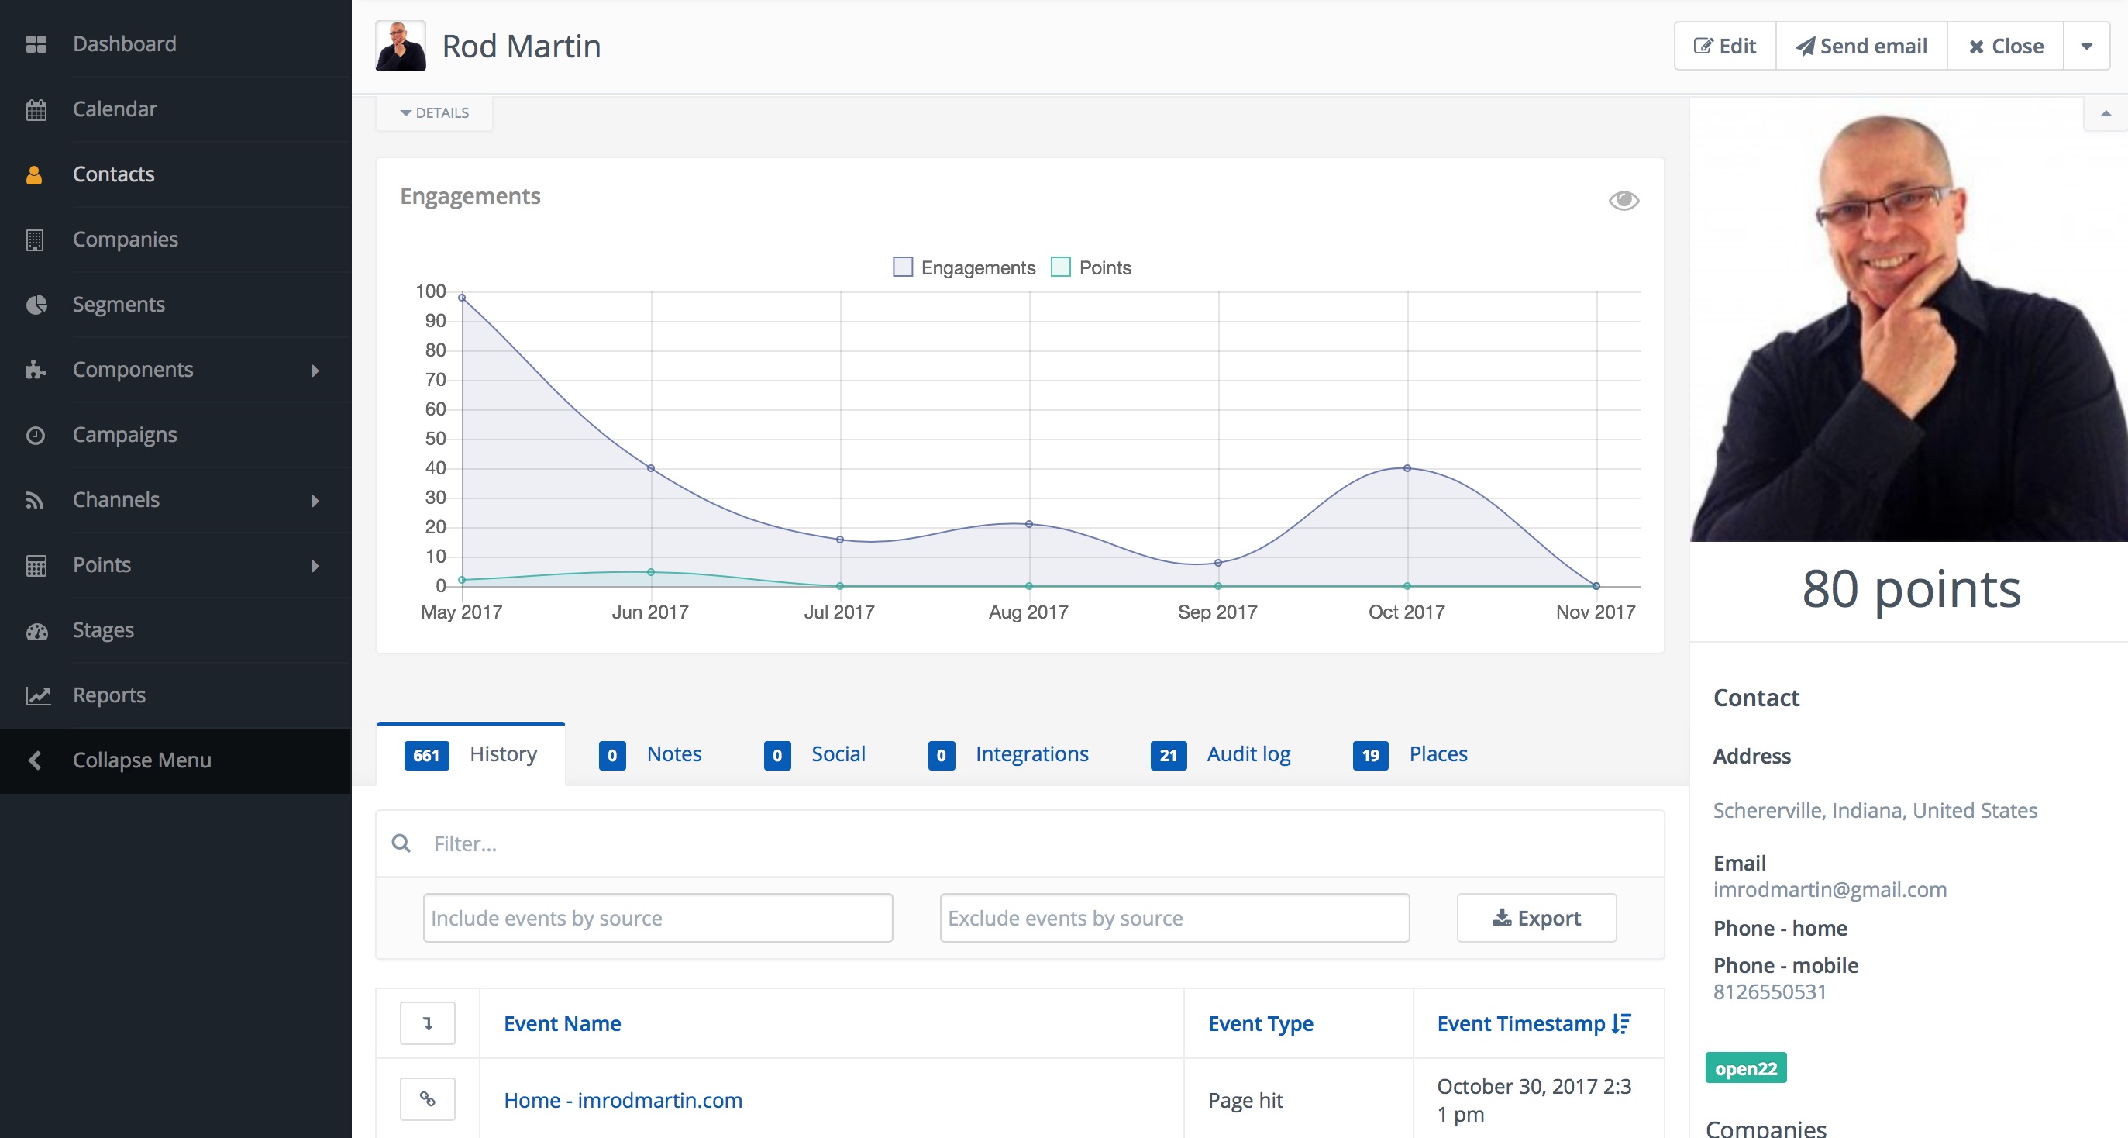Click the Points calculator icon
The width and height of the screenshot is (2128, 1138).
point(36,565)
